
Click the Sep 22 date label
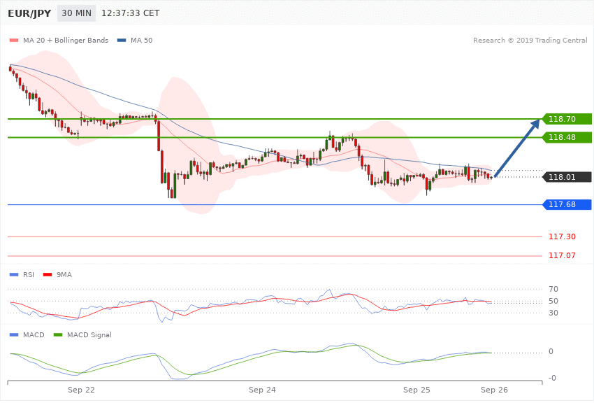coord(81,390)
